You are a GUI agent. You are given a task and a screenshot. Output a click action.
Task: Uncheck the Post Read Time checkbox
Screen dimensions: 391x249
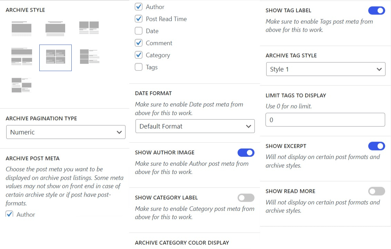(139, 19)
